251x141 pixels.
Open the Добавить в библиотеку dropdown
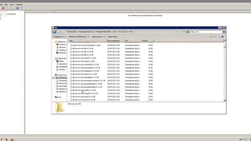click(x=79, y=36)
